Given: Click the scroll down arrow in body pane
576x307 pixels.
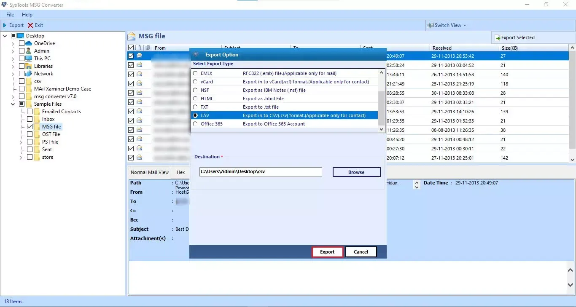Looking at the screenshot, I should tap(570, 285).
